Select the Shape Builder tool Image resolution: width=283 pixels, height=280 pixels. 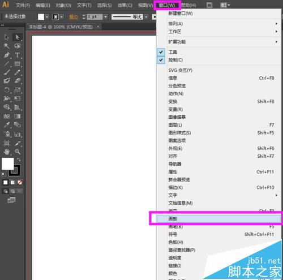tap(7, 107)
